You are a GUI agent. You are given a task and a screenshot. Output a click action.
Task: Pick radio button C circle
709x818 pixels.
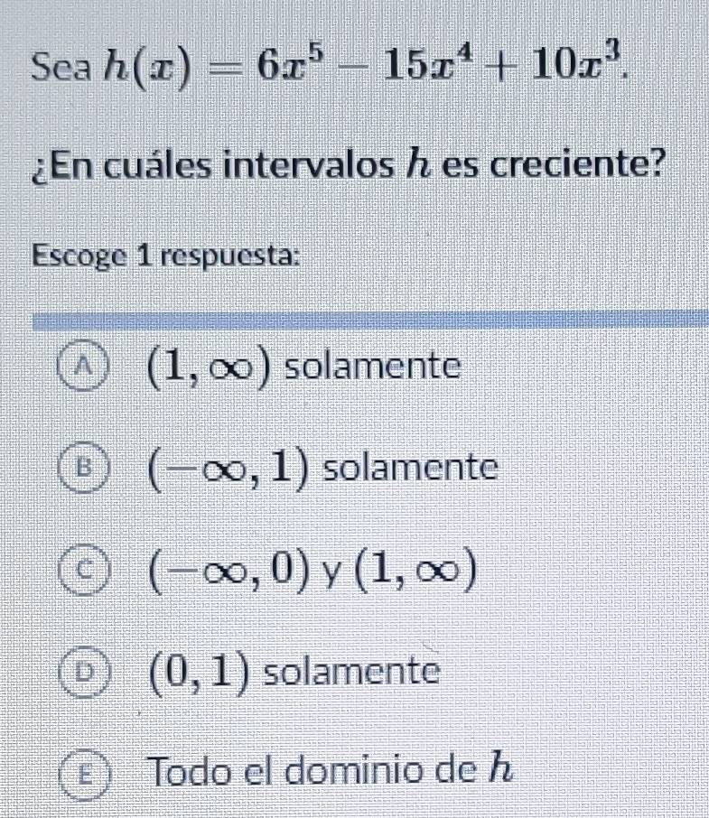(x=83, y=567)
